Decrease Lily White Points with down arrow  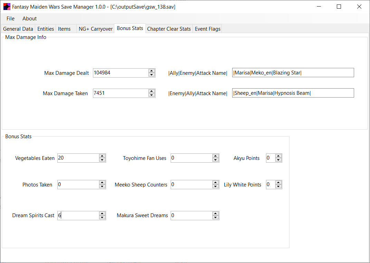278,187
